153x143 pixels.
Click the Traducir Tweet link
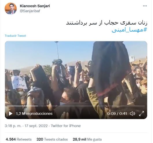coord(15,36)
